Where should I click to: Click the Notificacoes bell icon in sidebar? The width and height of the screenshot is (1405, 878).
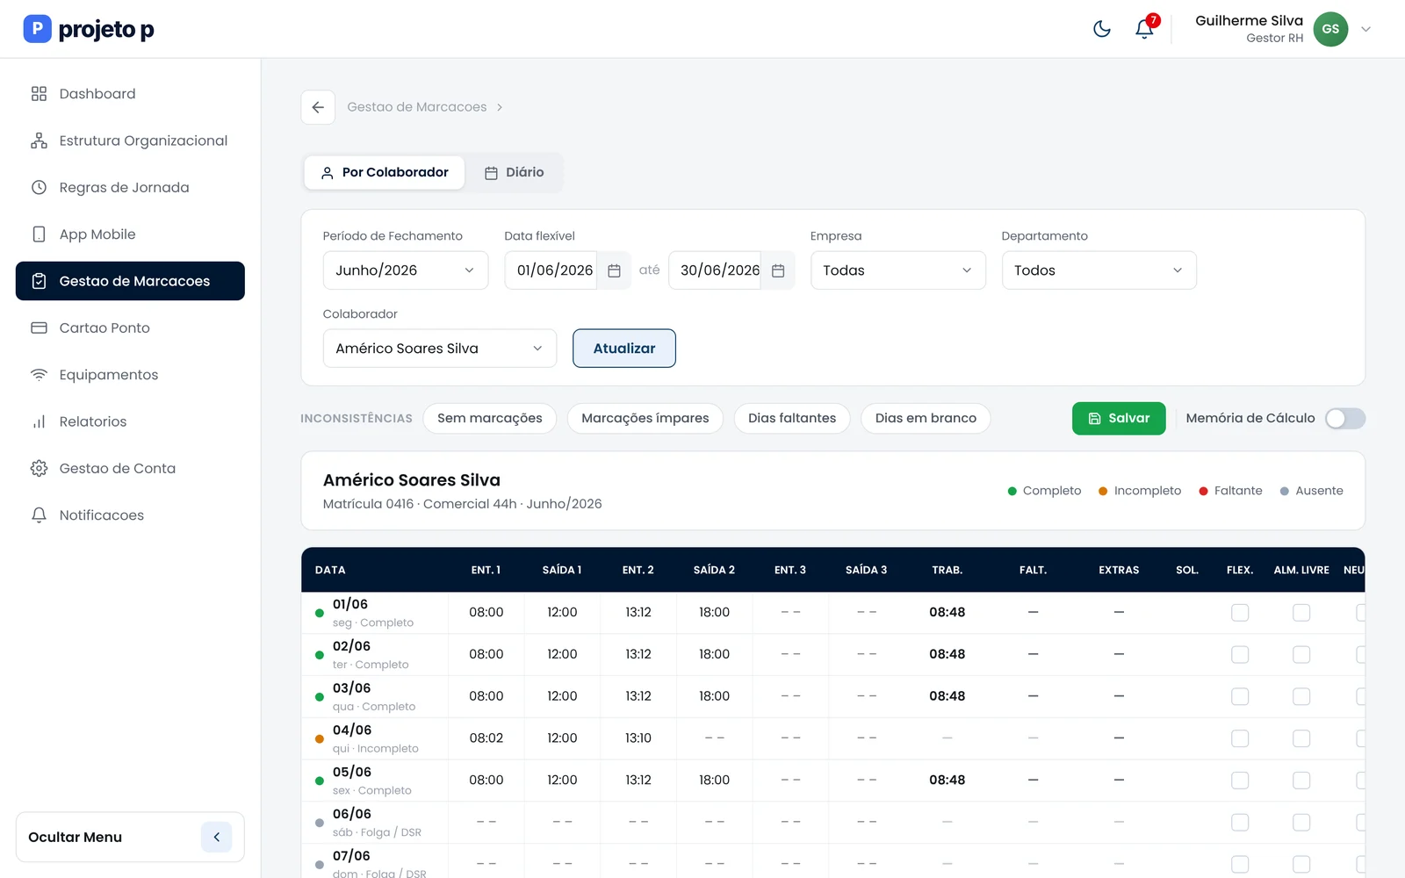tap(39, 515)
